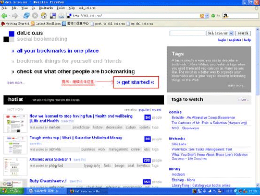Click the del.icio.us logo squares

click(9, 37)
